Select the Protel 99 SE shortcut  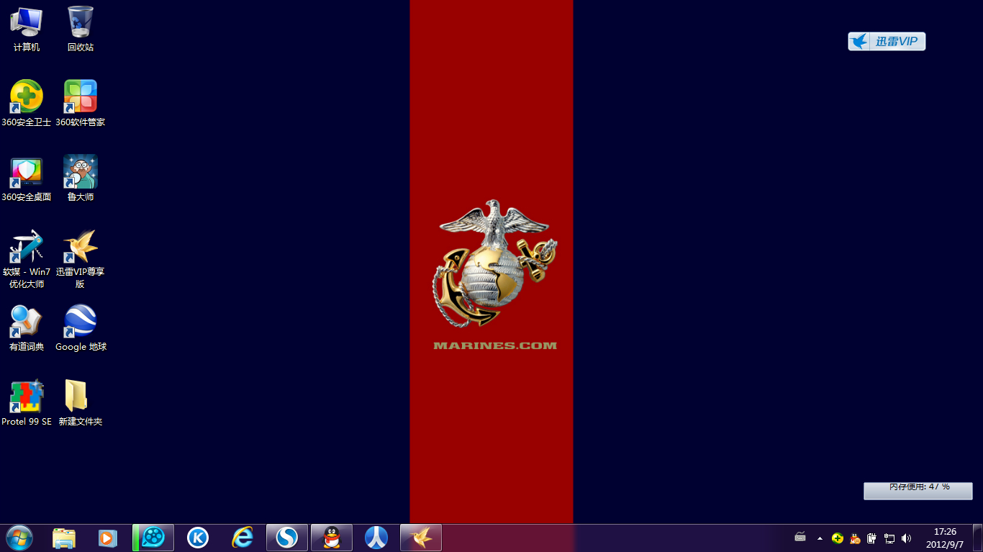pyautogui.click(x=27, y=403)
